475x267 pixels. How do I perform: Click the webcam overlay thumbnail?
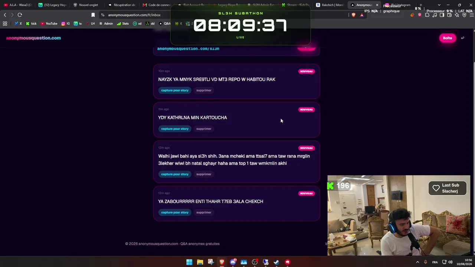click(399, 215)
